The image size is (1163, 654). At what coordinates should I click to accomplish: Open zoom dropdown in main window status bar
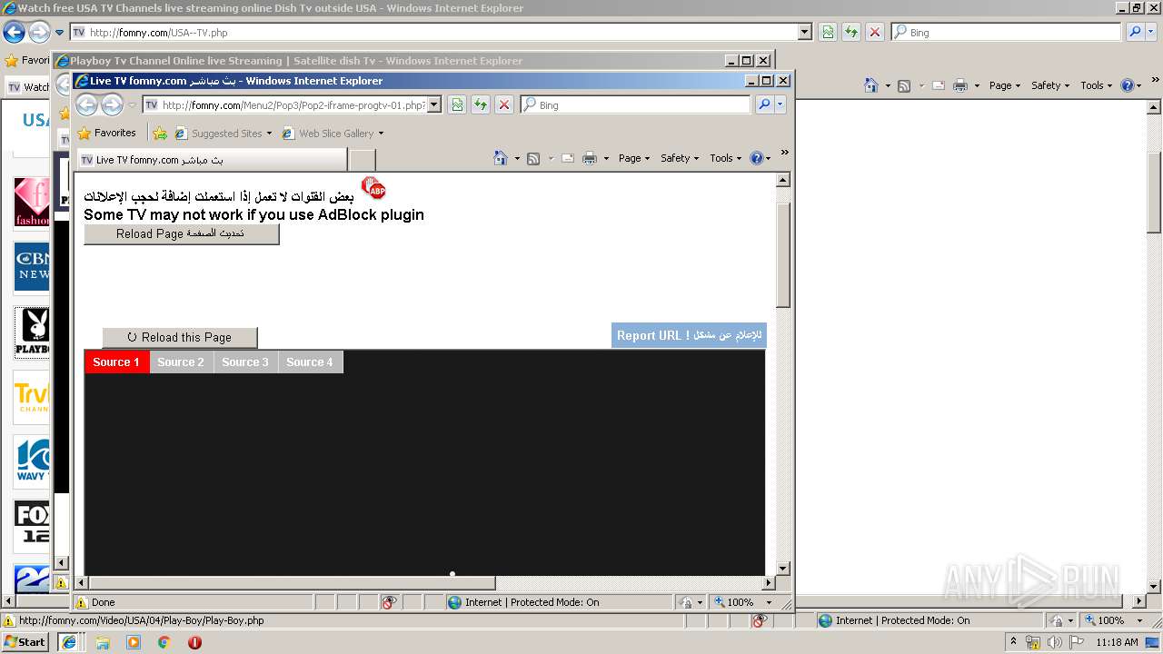pyautogui.click(x=1139, y=620)
